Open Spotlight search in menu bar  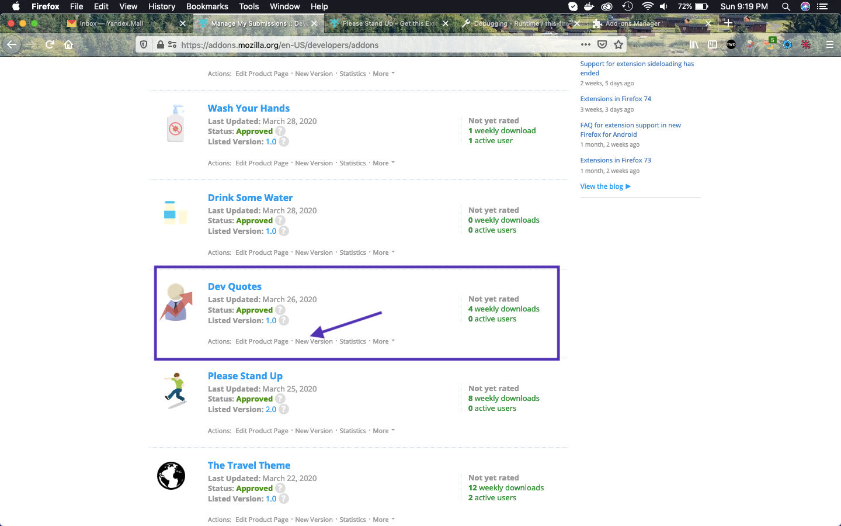pyautogui.click(x=786, y=6)
